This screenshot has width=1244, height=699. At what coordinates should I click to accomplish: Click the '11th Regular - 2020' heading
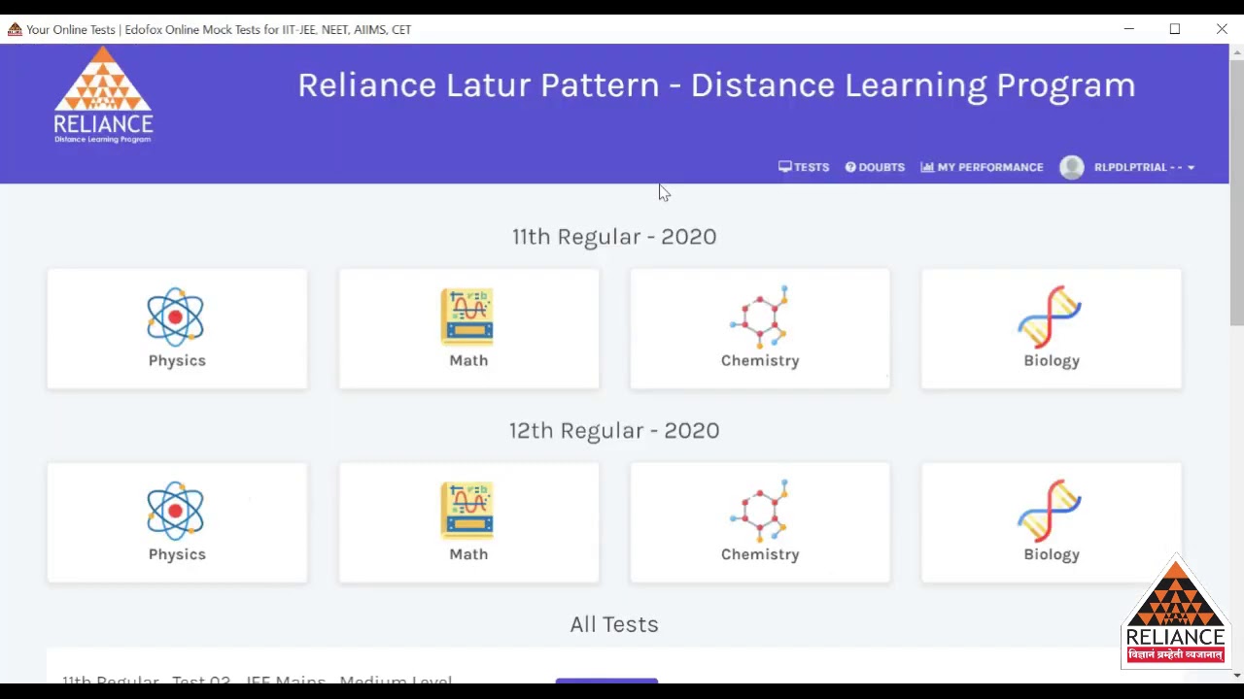tap(614, 237)
